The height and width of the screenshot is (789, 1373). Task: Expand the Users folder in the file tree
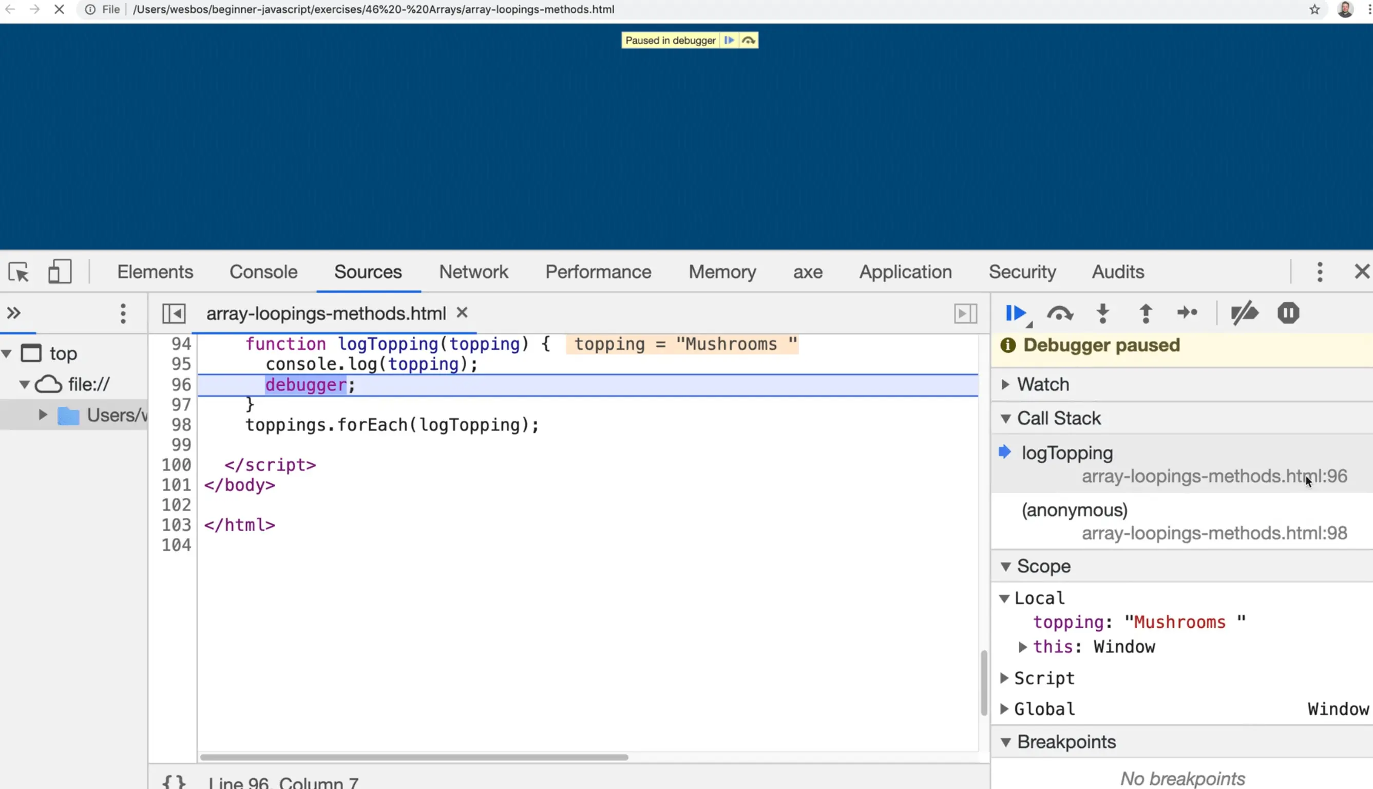(43, 415)
